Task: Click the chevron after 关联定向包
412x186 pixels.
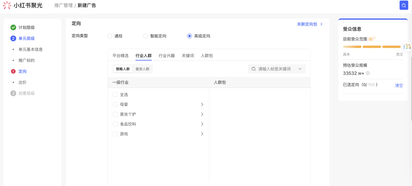Action: pos(321,24)
